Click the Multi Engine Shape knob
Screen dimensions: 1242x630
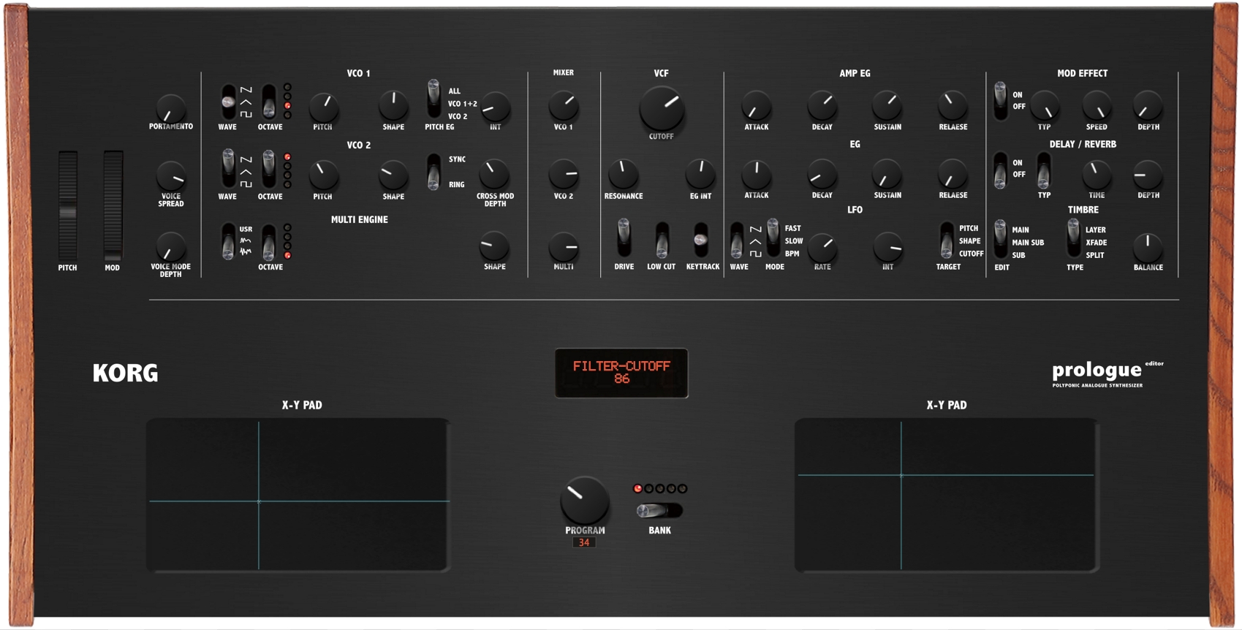click(495, 246)
